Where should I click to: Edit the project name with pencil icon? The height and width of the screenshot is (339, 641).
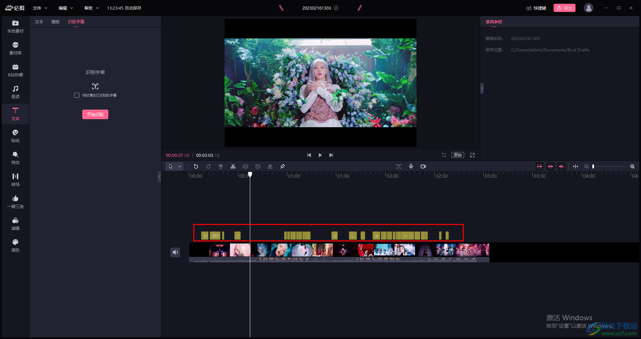[x=336, y=8]
